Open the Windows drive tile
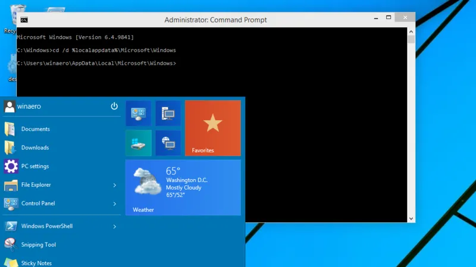 pos(139,143)
